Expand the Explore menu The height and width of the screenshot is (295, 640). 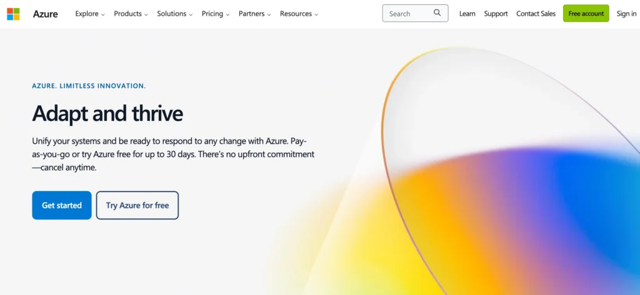[90, 14]
